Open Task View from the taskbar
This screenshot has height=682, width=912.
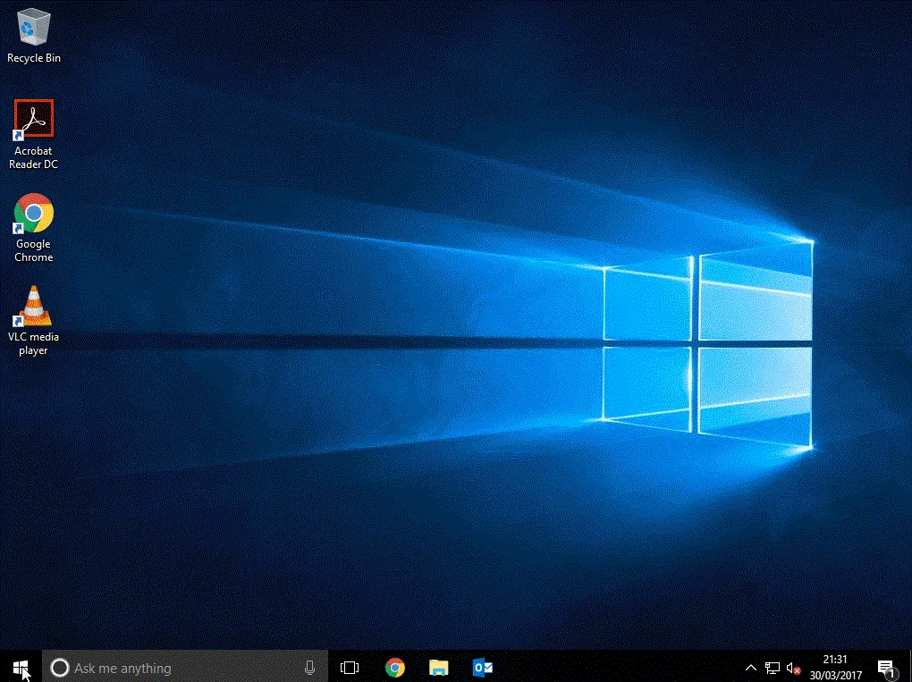coord(350,668)
